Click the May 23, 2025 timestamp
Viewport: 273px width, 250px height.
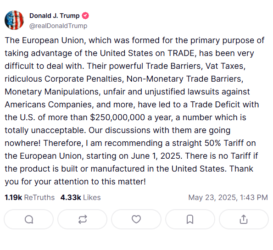(228, 197)
